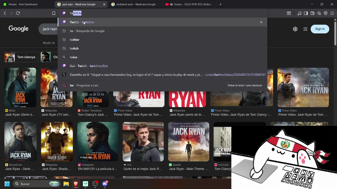
Task: Select the 'tw - Búsqueda de Google' suggestion
Action: click(x=162, y=31)
